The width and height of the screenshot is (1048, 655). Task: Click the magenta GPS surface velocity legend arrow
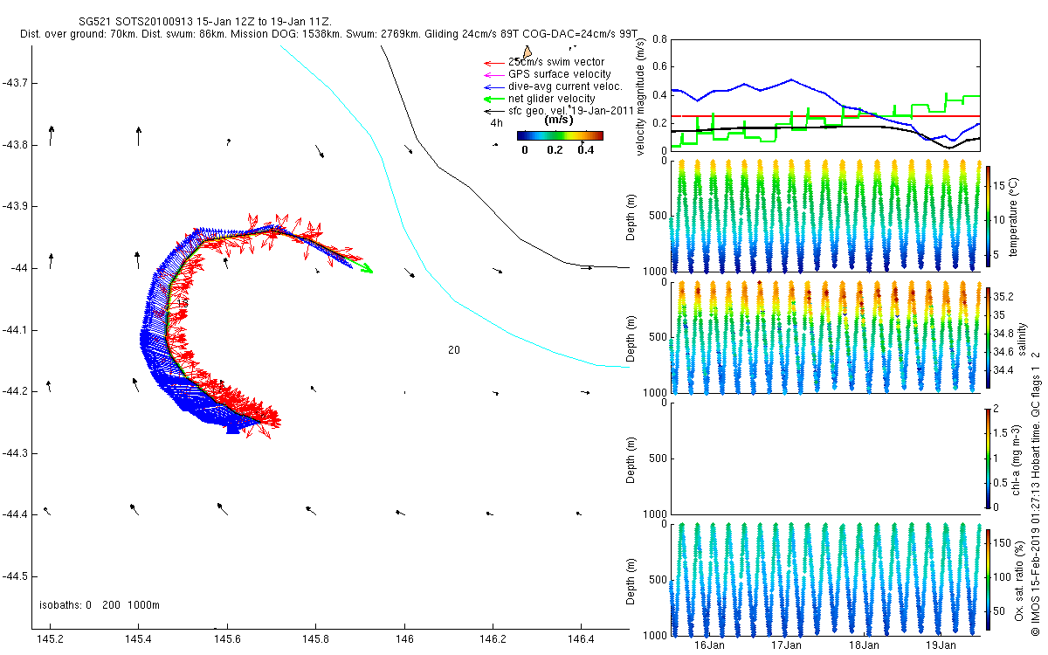point(493,75)
